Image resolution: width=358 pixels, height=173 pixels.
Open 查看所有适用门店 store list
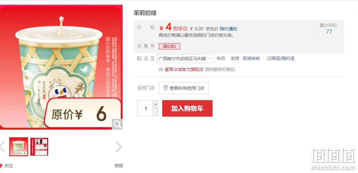point(183,88)
